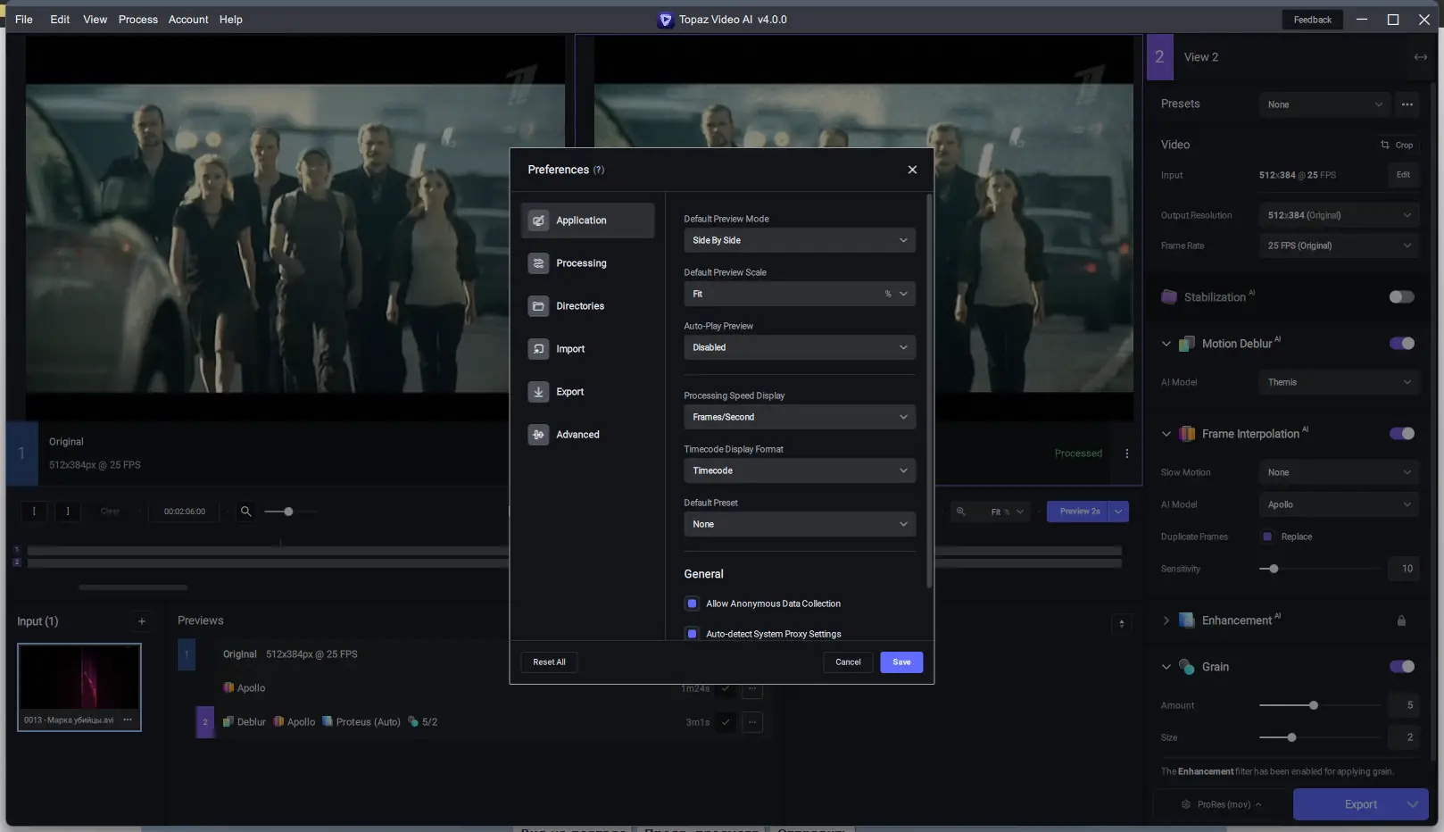Click the Edit input button
The height and width of the screenshot is (832, 1444).
[x=1403, y=175]
